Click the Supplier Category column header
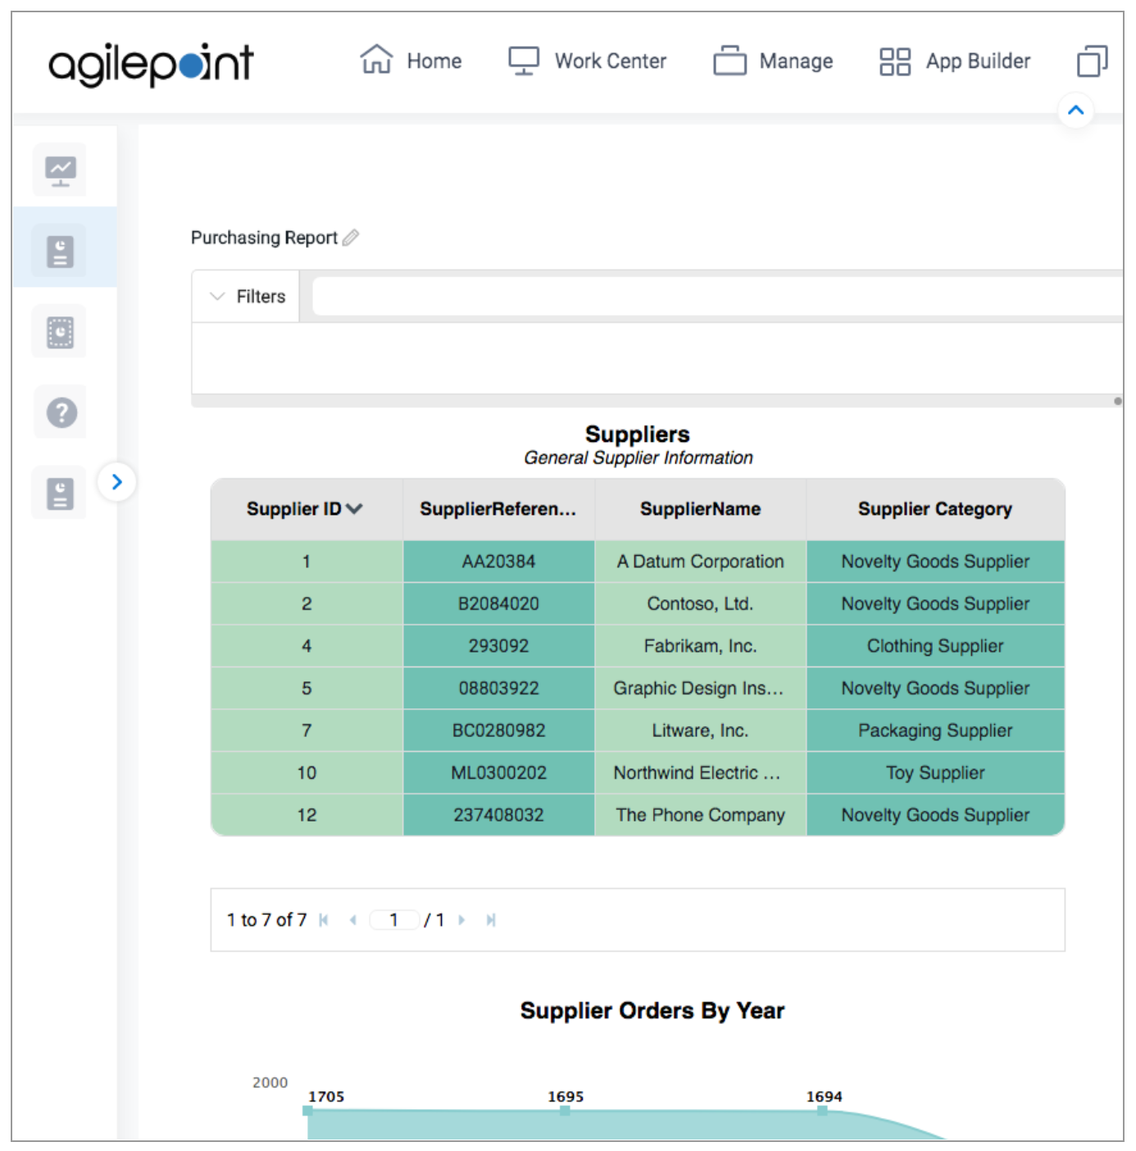The width and height of the screenshot is (1136, 1151). click(x=935, y=509)
